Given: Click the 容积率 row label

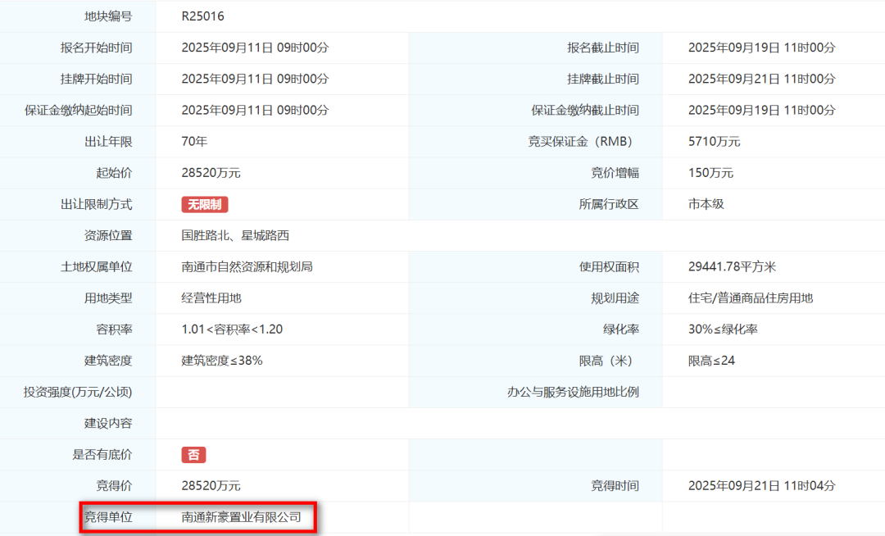Looking at the screenshot, I should [114, 329].
